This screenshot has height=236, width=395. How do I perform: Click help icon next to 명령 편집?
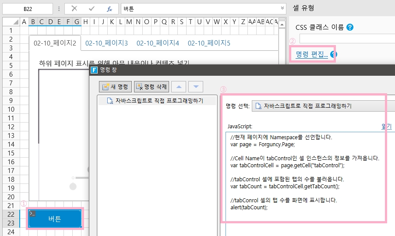pos(334,54)
